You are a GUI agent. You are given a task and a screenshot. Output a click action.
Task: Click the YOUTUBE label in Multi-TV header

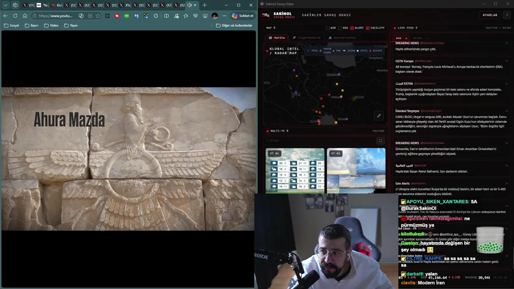[x=378, y=131]
